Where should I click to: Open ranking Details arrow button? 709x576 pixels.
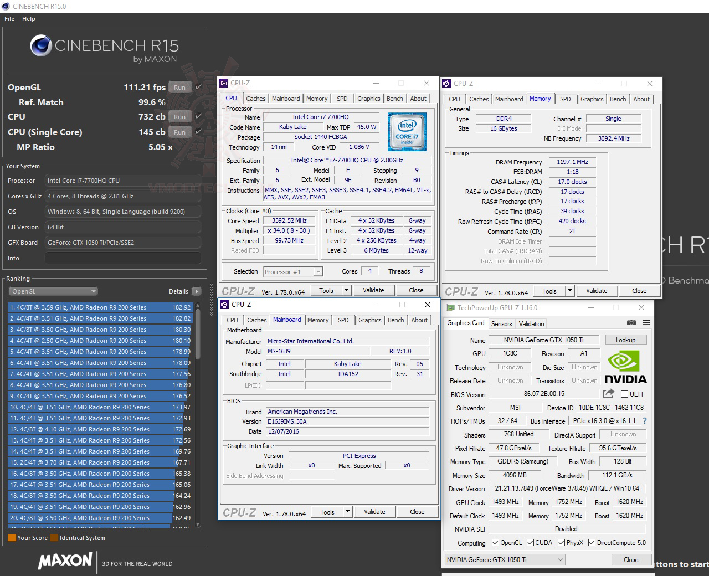(x=196, y=291)
